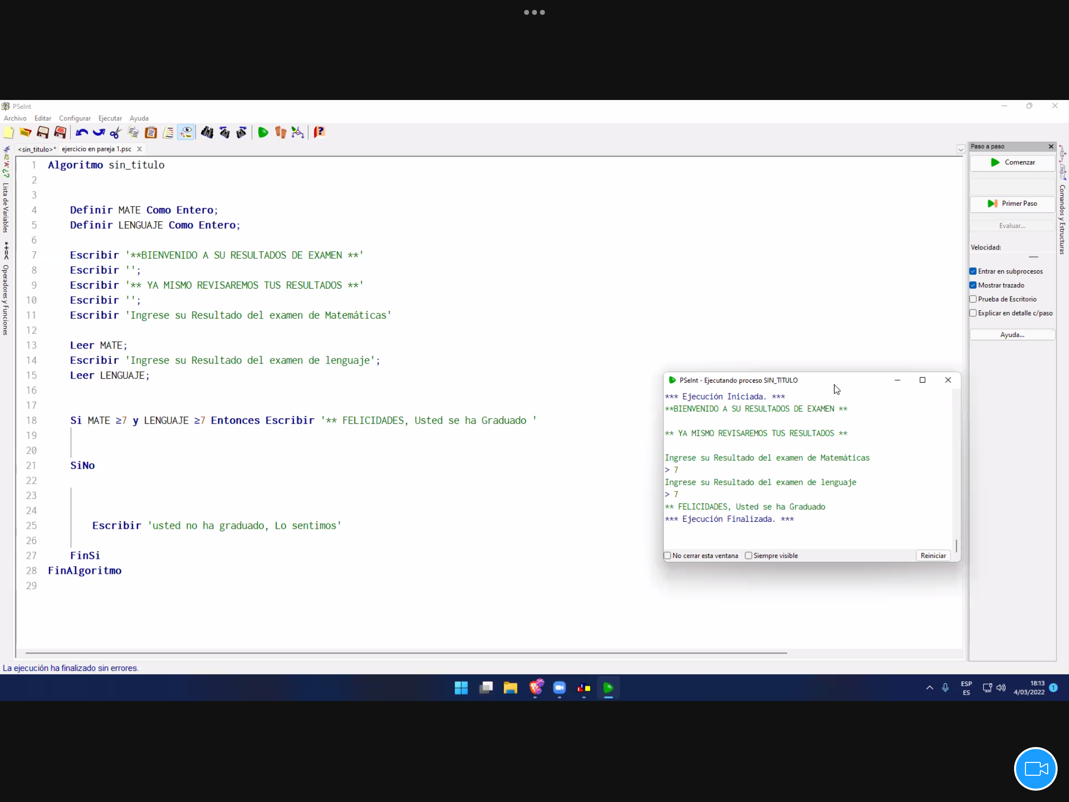Close the ejercicio en pareja 1.psc tab
This screenshot has width=1069, height=802.
coord(140,149)
